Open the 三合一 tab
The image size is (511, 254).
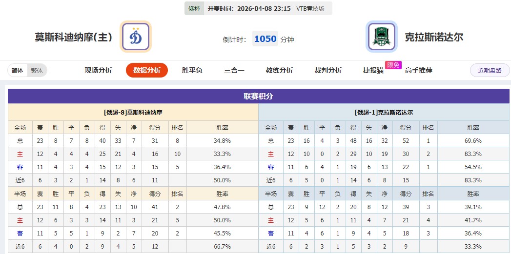point(234,70)
